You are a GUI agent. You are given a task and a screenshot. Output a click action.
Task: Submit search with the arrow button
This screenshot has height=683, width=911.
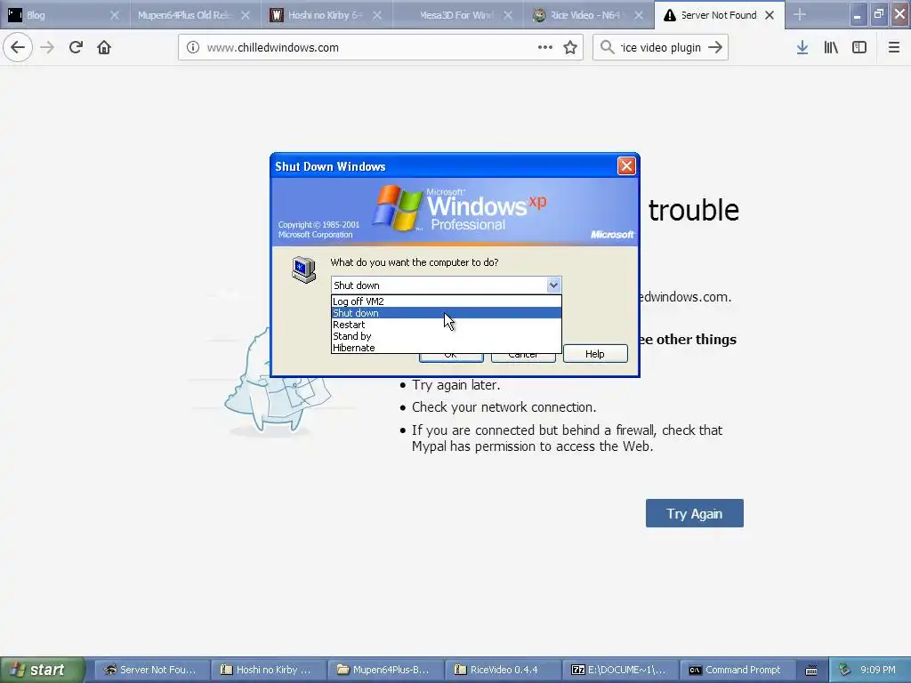715,47
